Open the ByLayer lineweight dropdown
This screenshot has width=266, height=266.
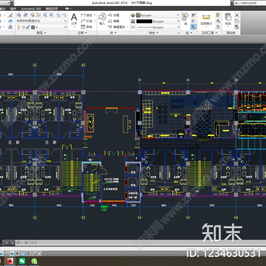[x=158, y=21]
